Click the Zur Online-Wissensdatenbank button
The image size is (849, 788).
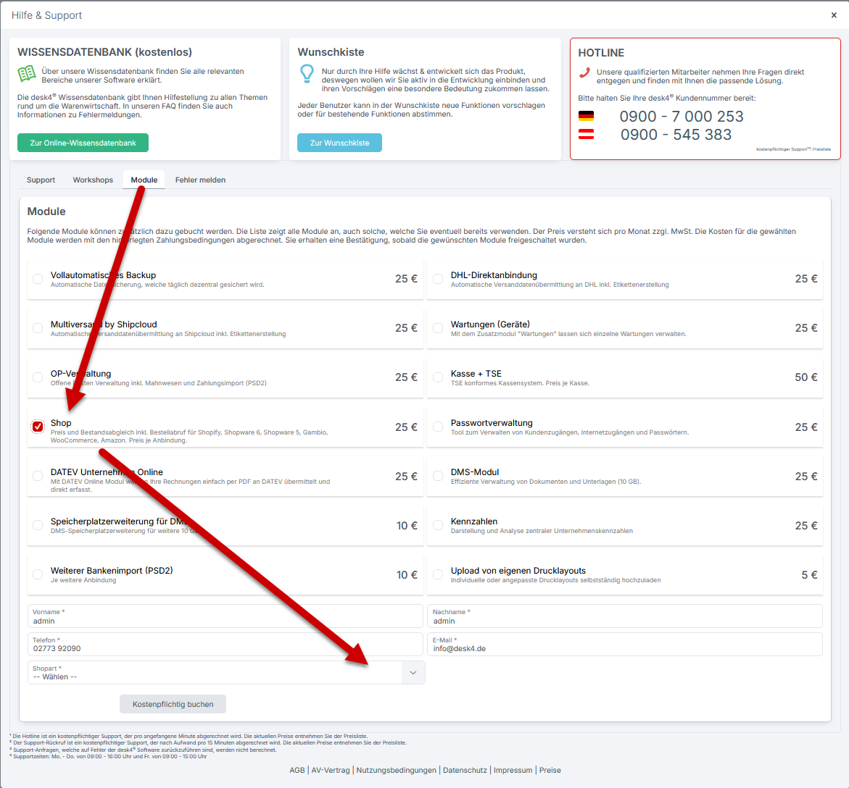(83, 143)
